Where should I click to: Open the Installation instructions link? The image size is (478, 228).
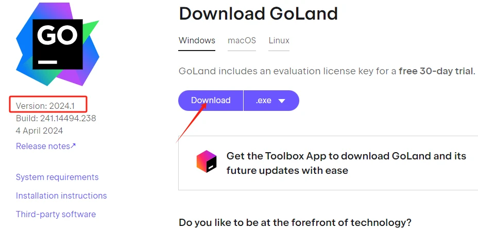pyautogui.click(x=61, y=196)
